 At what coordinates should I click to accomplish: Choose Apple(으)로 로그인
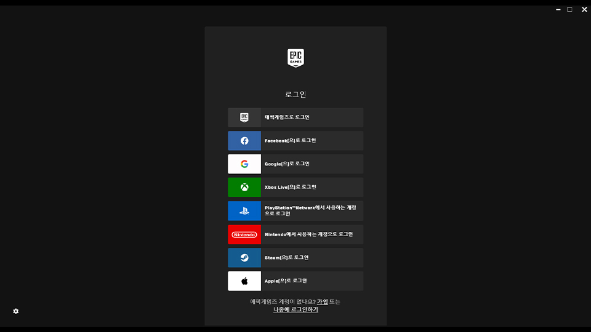(295, 281)
